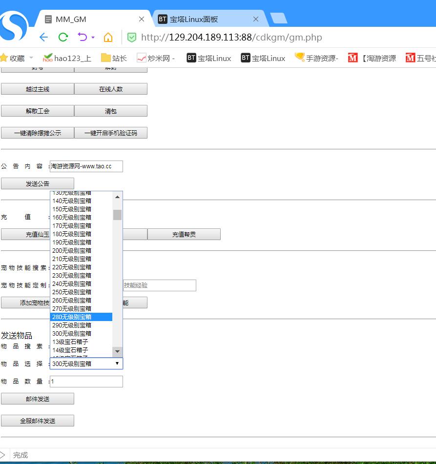Close the MM_GM tab
The image size is (436, 464).
point(142,20)
